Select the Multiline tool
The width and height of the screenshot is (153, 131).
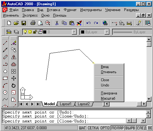tap(5, 57)
